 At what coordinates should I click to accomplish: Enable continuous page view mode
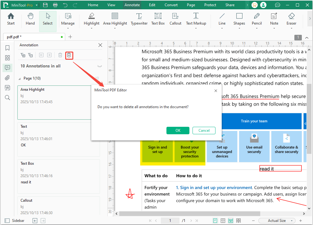[231, 220]
